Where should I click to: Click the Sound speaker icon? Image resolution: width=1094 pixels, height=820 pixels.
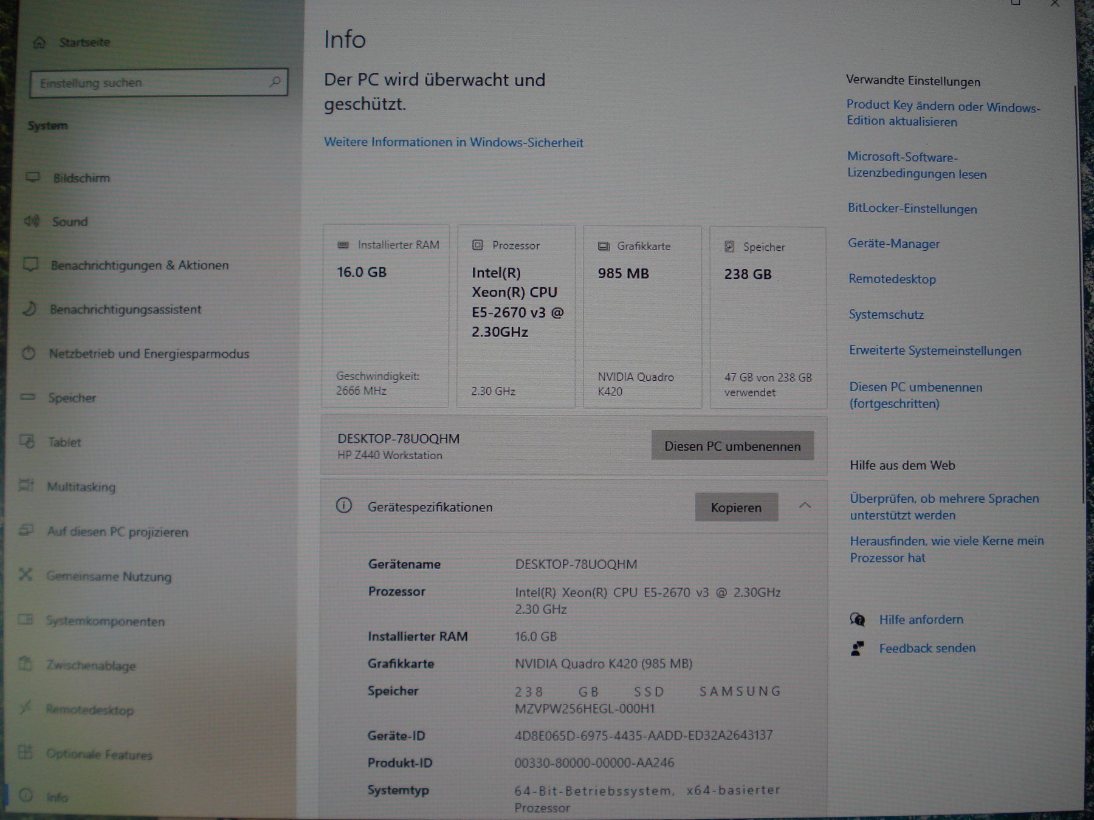pyautogui.click(x=32, y=221)
